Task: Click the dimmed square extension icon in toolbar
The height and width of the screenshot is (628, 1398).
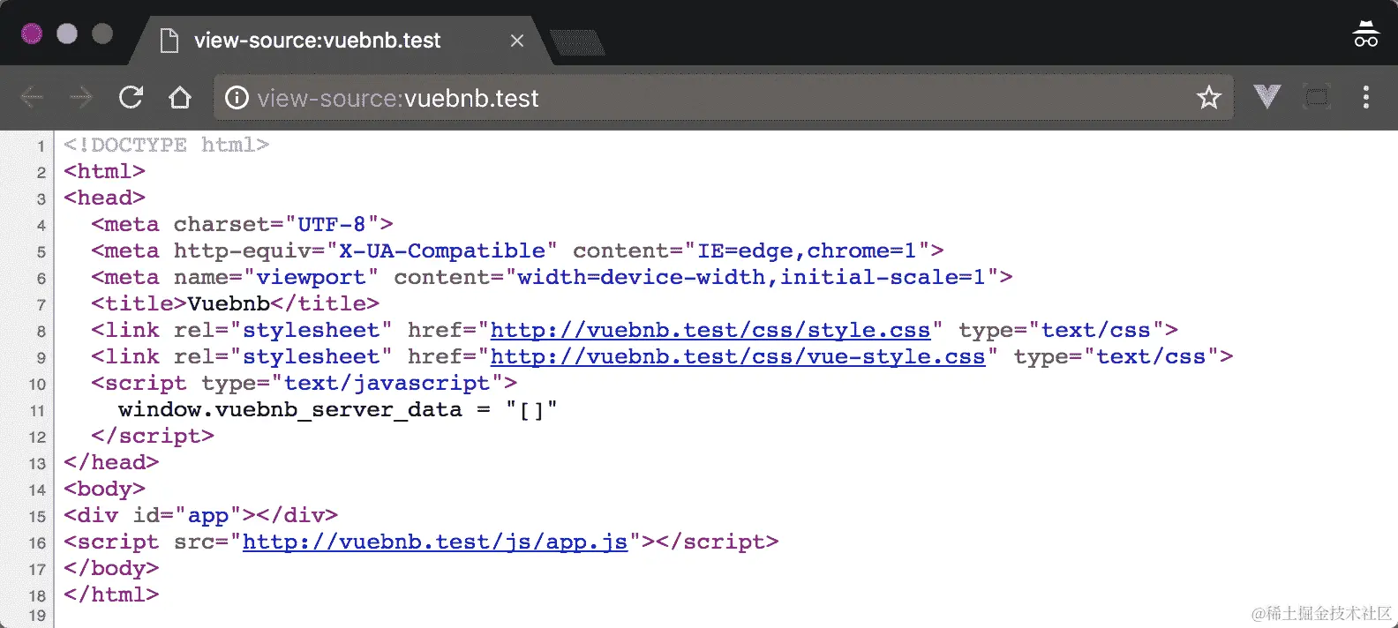Action: tap(1317, 97)
